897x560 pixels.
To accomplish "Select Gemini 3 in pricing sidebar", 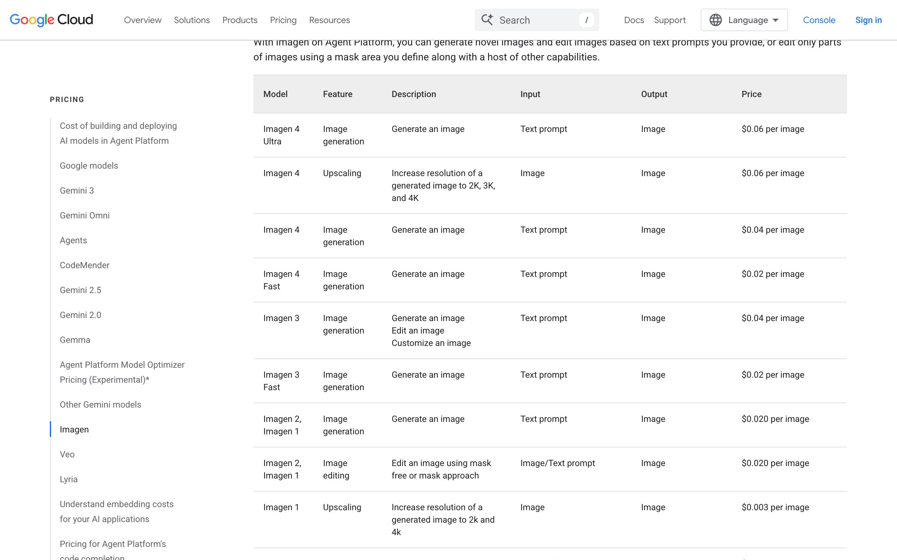I will (77, 190).
